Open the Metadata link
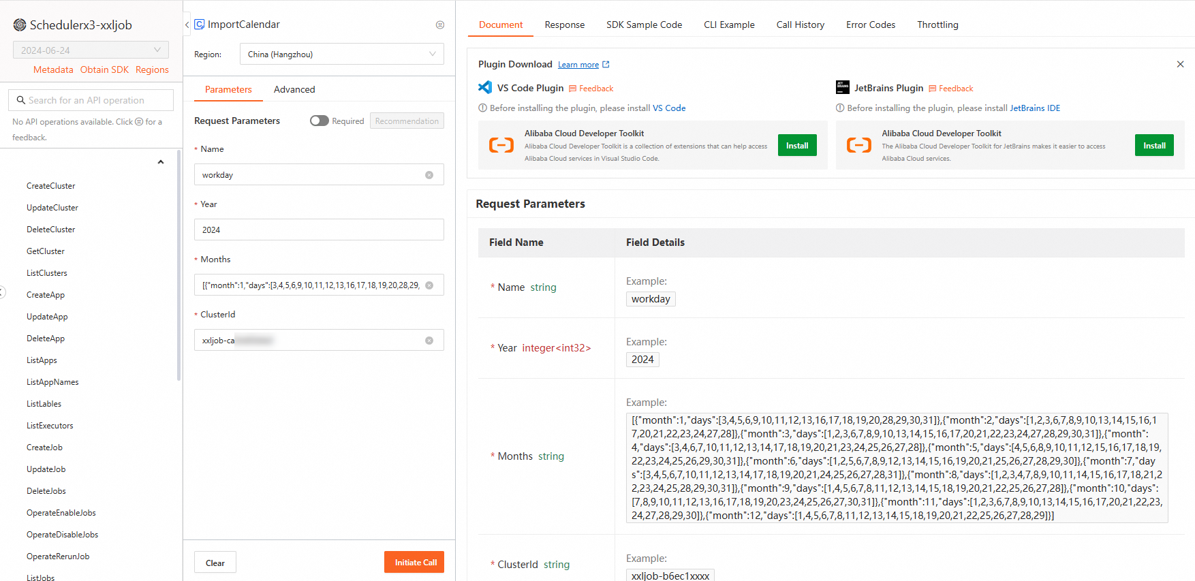Screen dimensions: 1195x581 pos(53,69)
